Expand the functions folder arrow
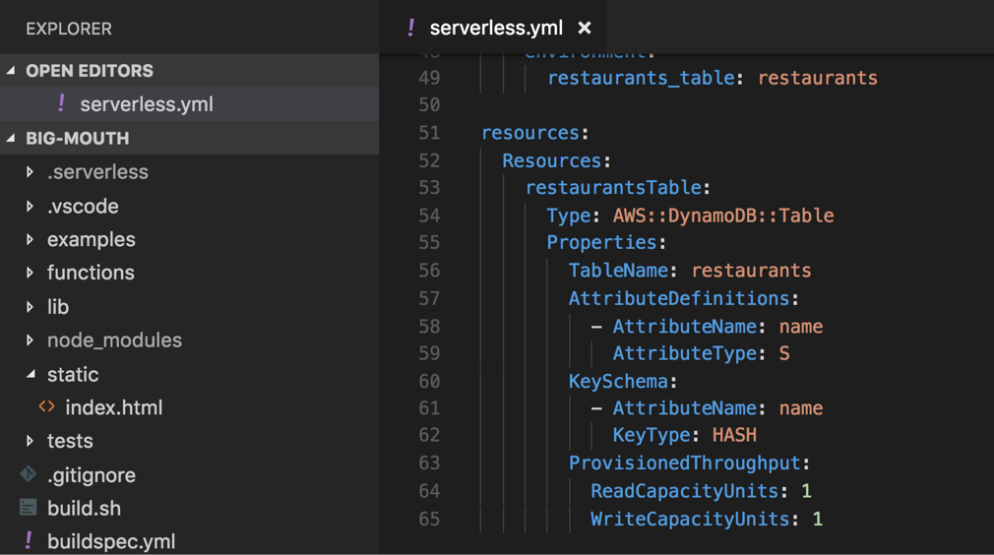Image resolution: width=994 pixels, height=555 pixels. [x=31, y=273]
